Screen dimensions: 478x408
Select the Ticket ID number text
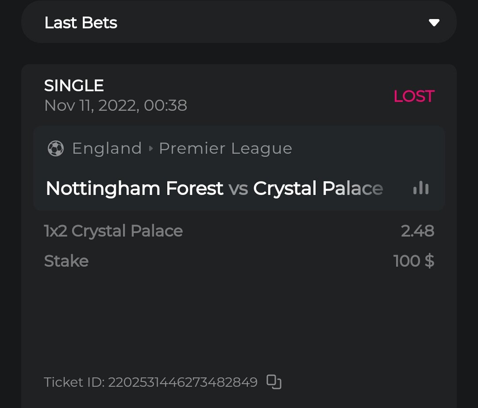click(x=182, y=382)
